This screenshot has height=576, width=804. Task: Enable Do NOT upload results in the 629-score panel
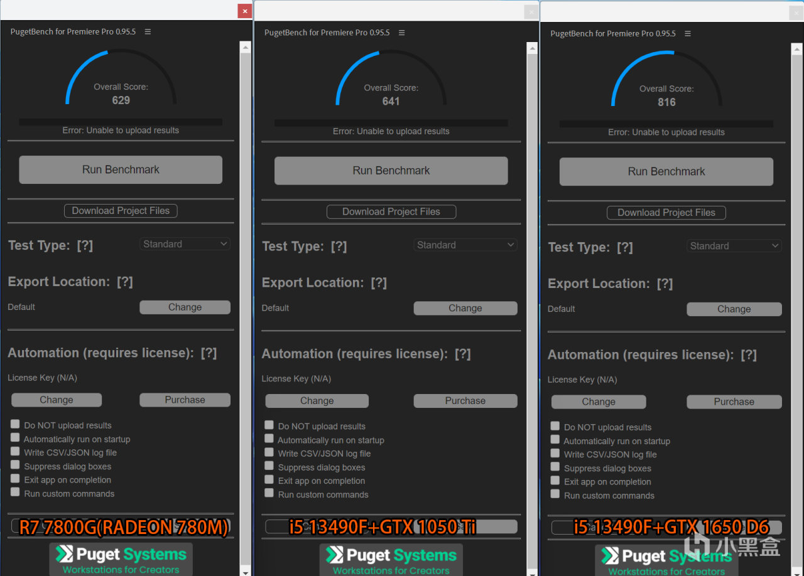click(15, 424)
